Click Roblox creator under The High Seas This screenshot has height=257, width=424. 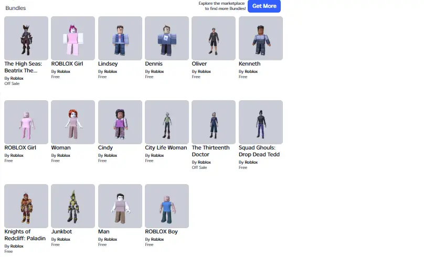click(17, 78)
